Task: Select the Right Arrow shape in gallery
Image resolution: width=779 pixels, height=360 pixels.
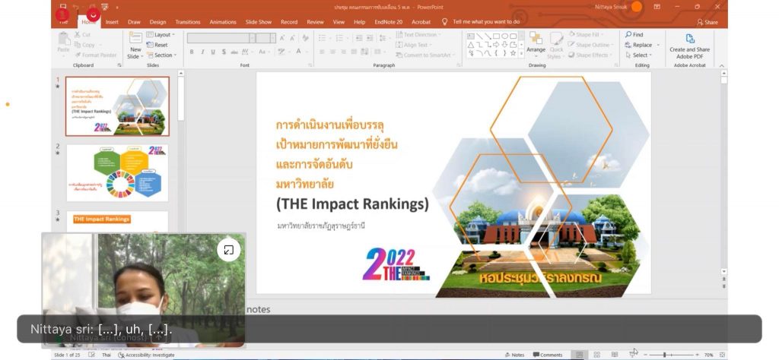Action: click(496, 45)
